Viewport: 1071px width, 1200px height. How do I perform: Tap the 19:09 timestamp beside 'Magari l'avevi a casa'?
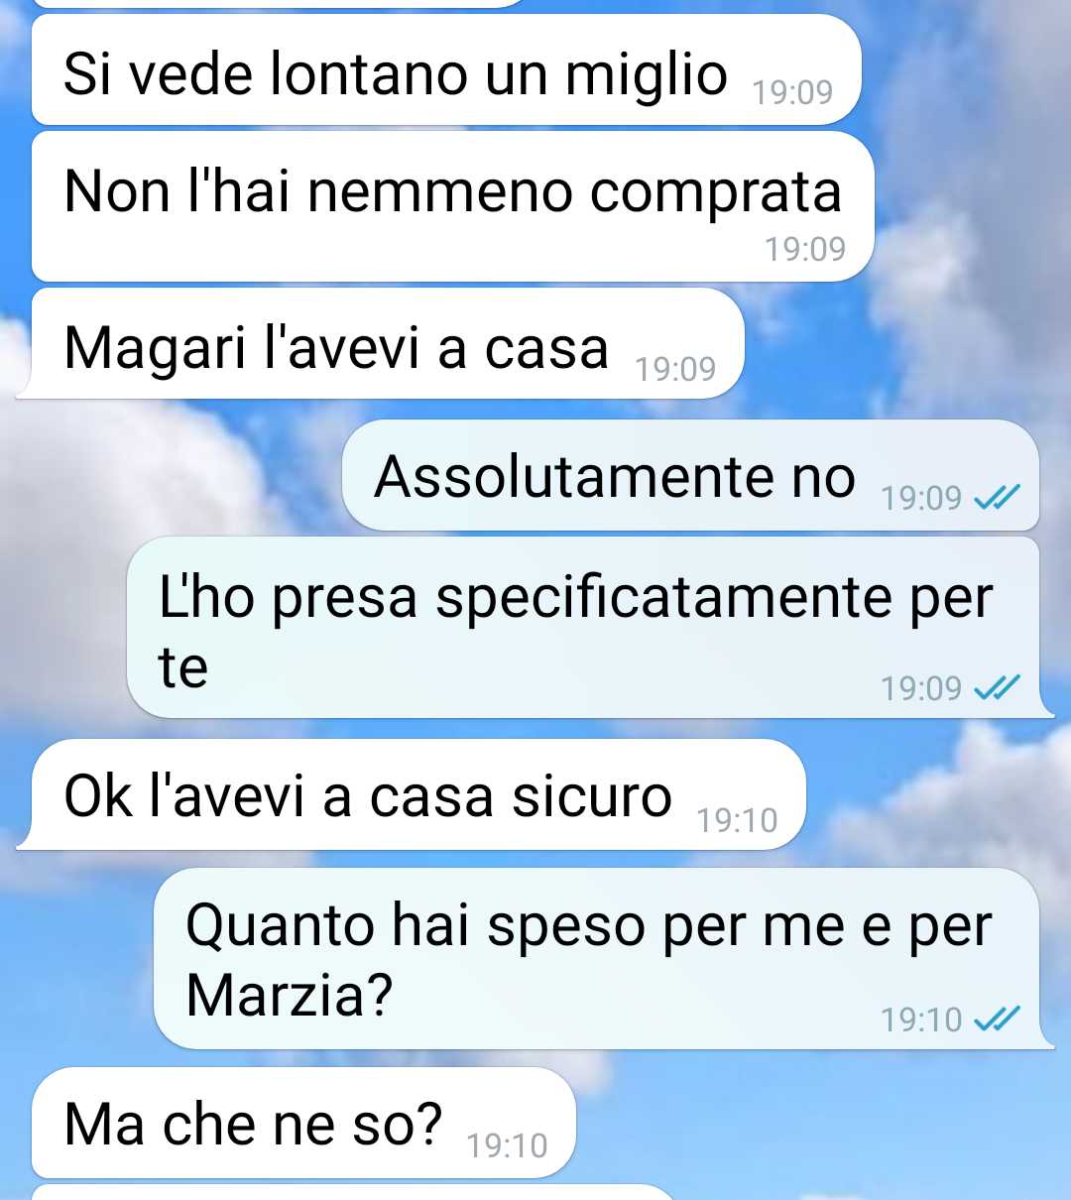coord(675,369)
